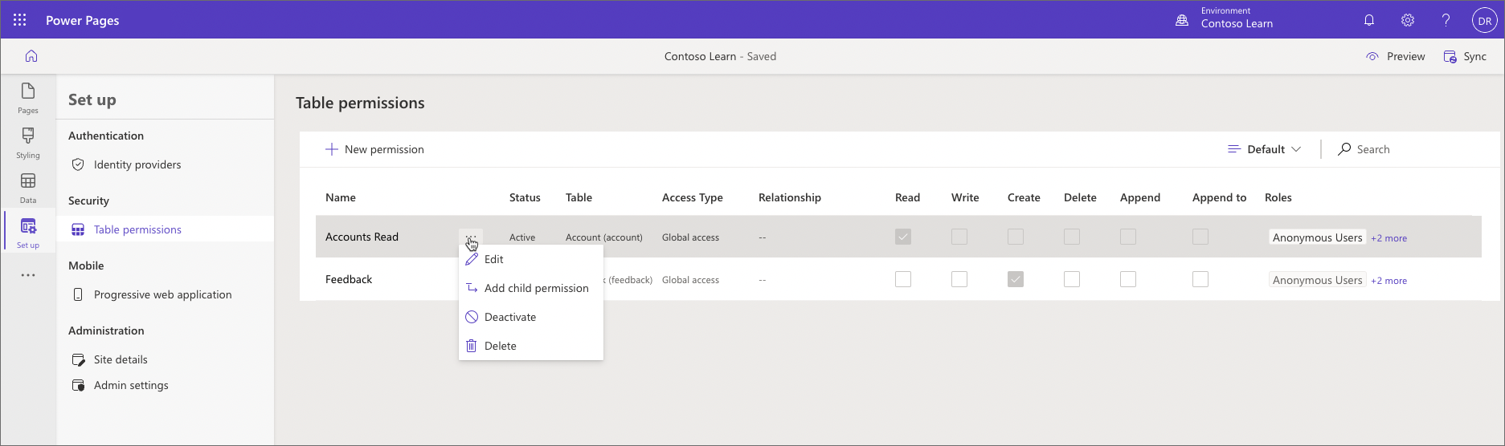1505x446 pixels.
Task: Open the Data workspace
Action: 28,188
